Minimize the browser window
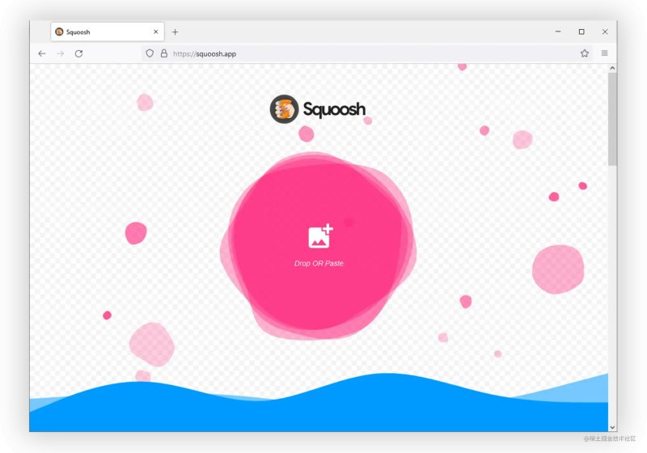 pos(558,32)
